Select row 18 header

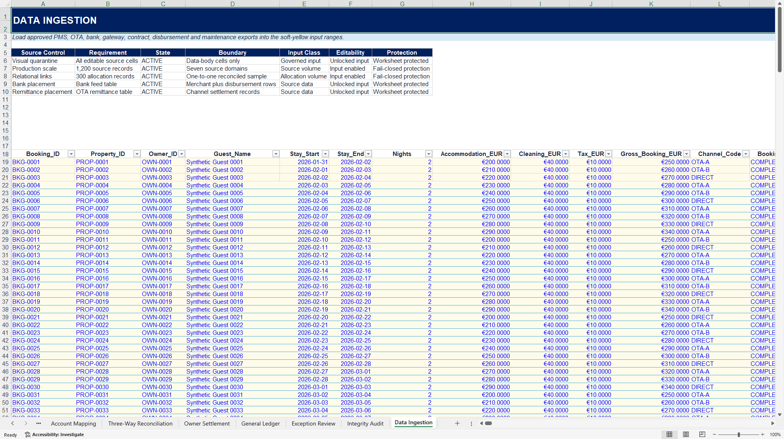pos(5,154)
